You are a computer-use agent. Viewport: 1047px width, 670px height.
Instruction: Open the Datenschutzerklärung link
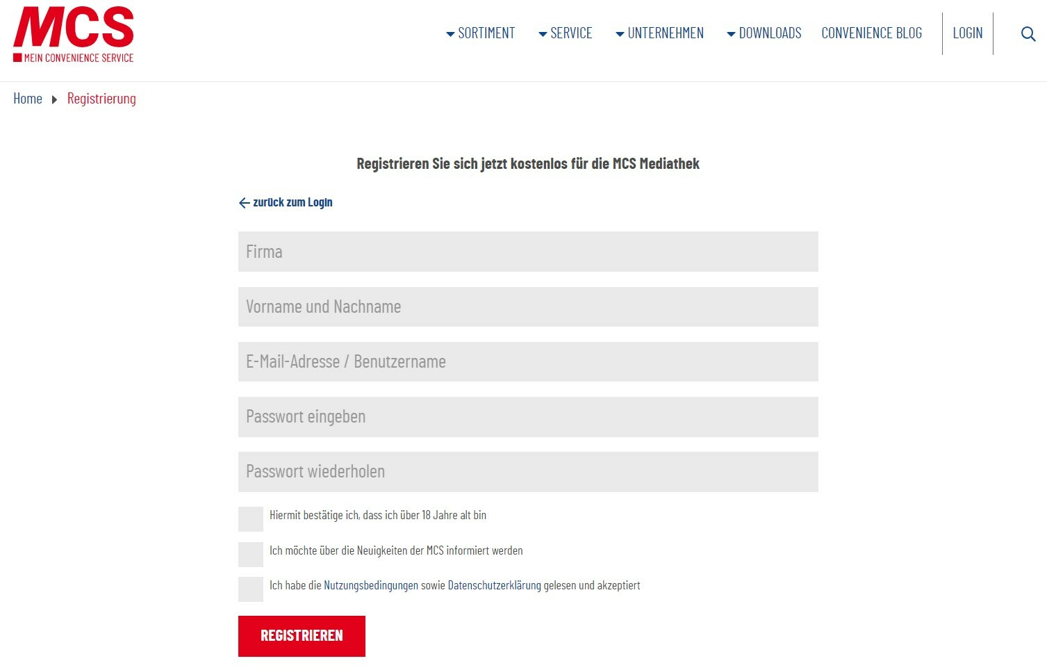(x=494, y=585)
